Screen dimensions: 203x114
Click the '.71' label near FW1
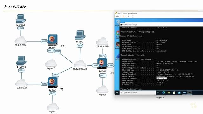tap(112, 73)
